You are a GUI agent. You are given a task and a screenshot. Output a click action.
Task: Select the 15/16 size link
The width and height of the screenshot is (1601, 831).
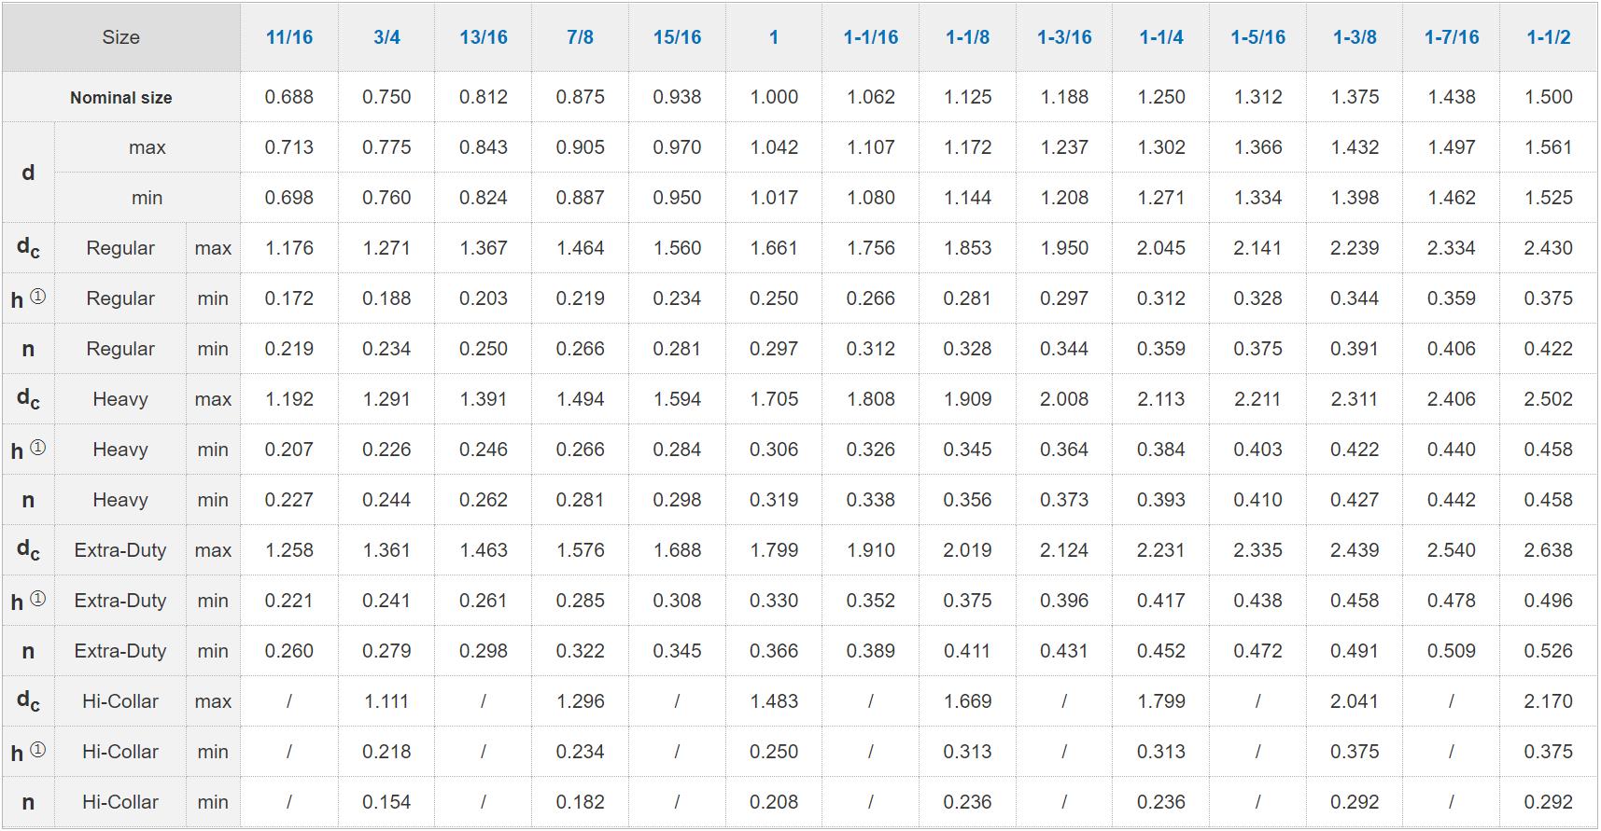click(677, 37)
